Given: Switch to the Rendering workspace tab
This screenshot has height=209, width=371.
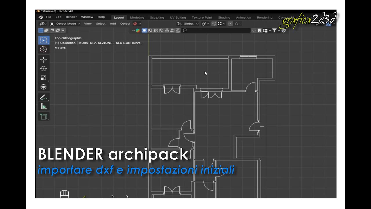Looking at the screenshot, I should (265, 17).
